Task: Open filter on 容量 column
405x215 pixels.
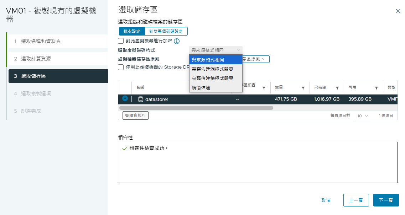Action: point(303,88)
